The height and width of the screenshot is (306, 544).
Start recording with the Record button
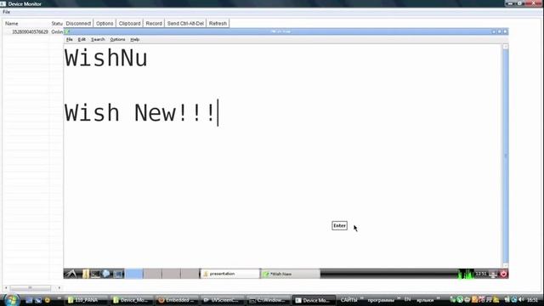tap(154, 23)
